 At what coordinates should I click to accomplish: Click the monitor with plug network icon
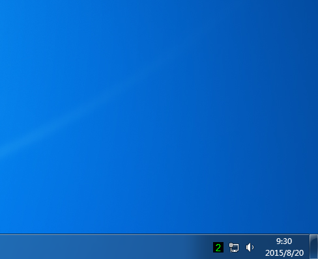[234, 247]
